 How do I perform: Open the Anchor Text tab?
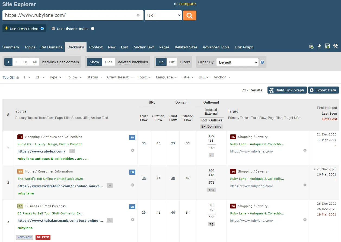click(144, 47)
